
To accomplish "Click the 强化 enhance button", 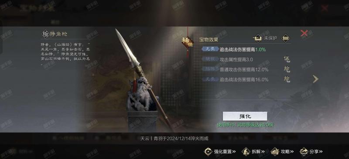I will point(245,116).
